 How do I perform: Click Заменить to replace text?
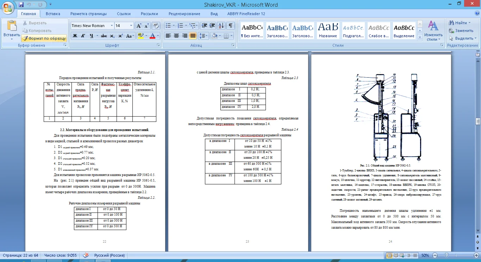click(x=461, y=31)
